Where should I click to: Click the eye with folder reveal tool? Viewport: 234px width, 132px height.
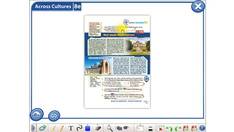point(118,128)
